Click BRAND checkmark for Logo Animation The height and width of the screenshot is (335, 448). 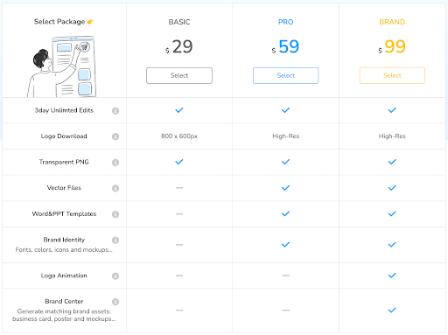coord(392,276)
